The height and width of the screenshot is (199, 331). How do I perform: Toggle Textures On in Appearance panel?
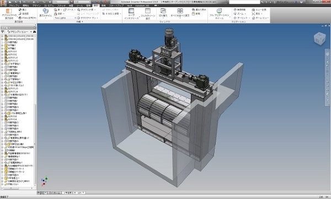pos(87,18)
